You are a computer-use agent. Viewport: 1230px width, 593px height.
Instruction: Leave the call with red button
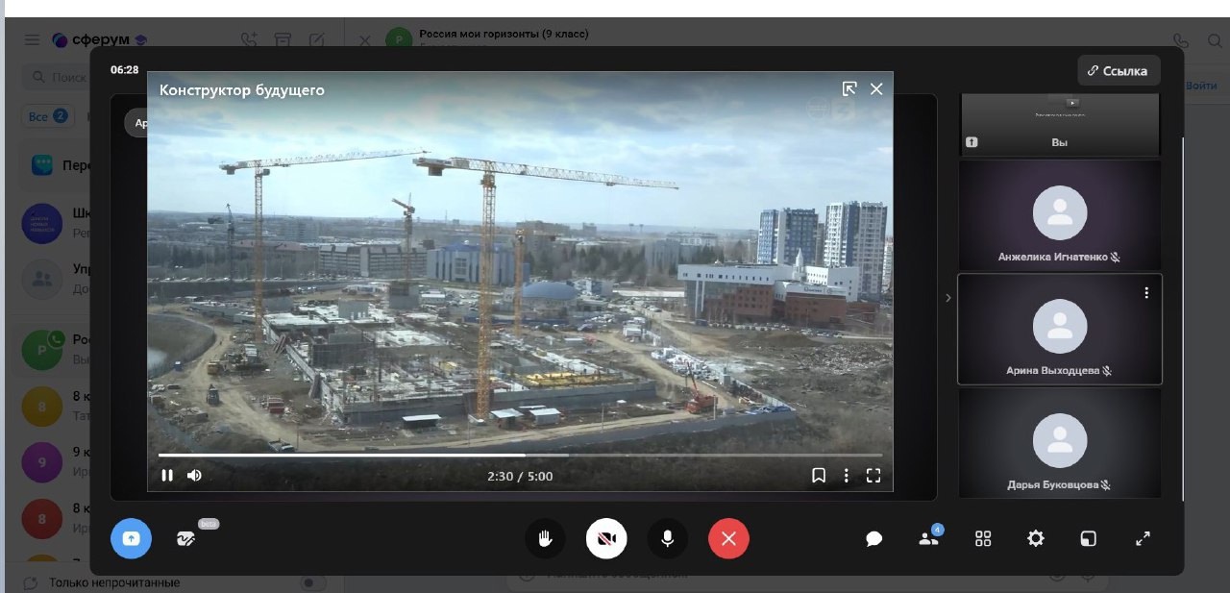point(728,538)
